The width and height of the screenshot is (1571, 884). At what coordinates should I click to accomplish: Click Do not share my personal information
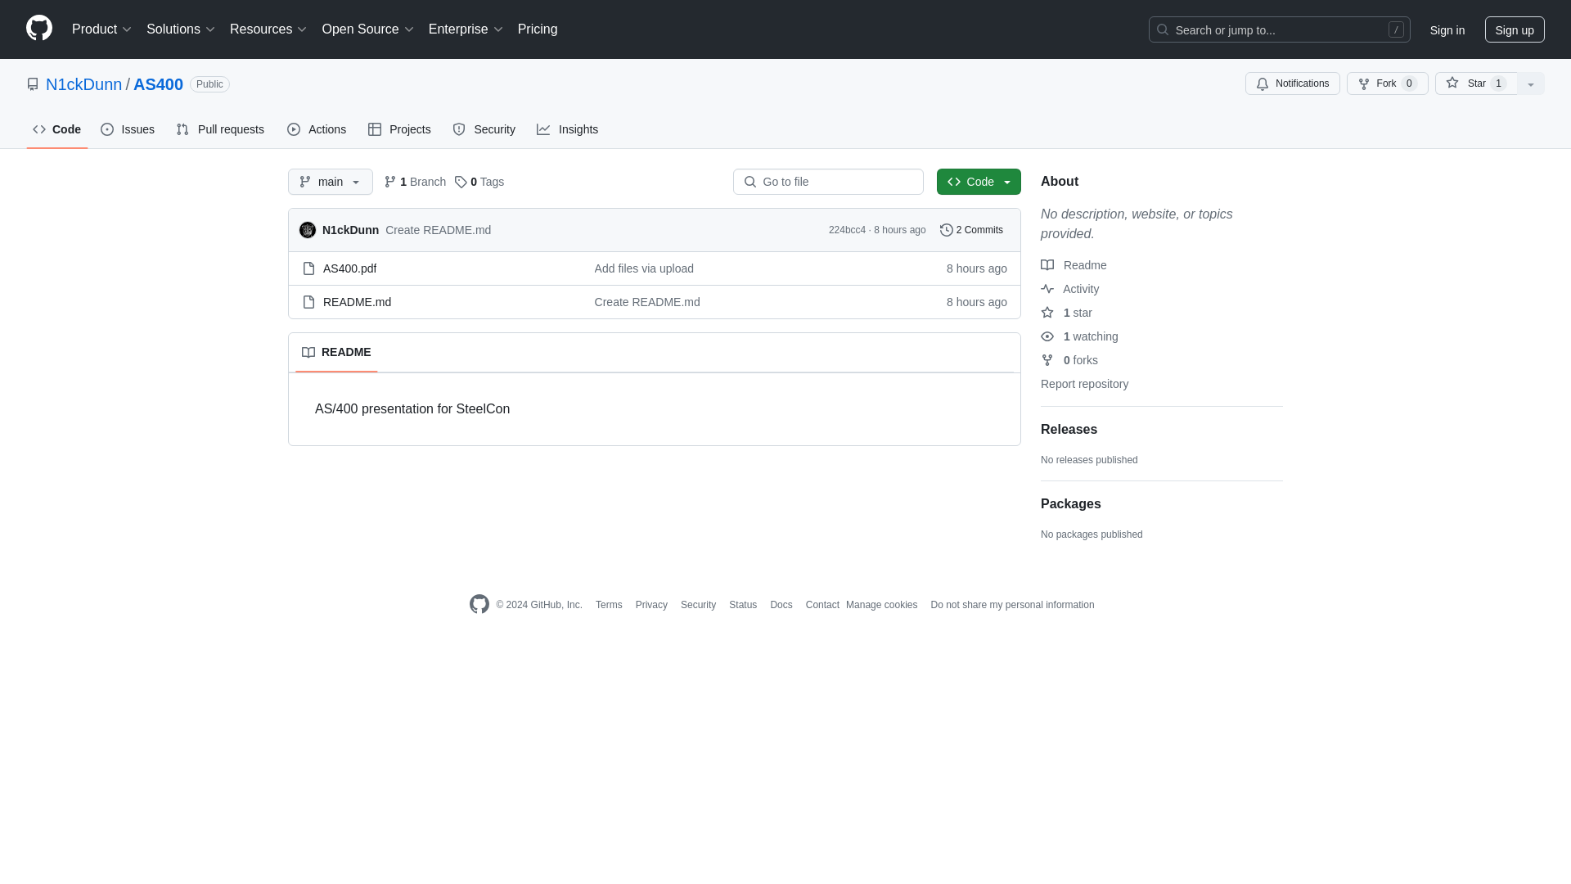point(1012,605)
